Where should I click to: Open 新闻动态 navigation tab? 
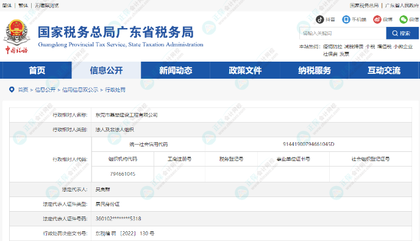click(176, 70)
